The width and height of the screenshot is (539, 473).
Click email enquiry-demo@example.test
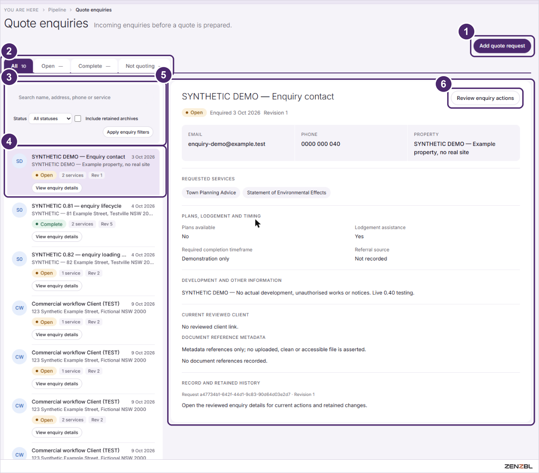tap(227, 144)
